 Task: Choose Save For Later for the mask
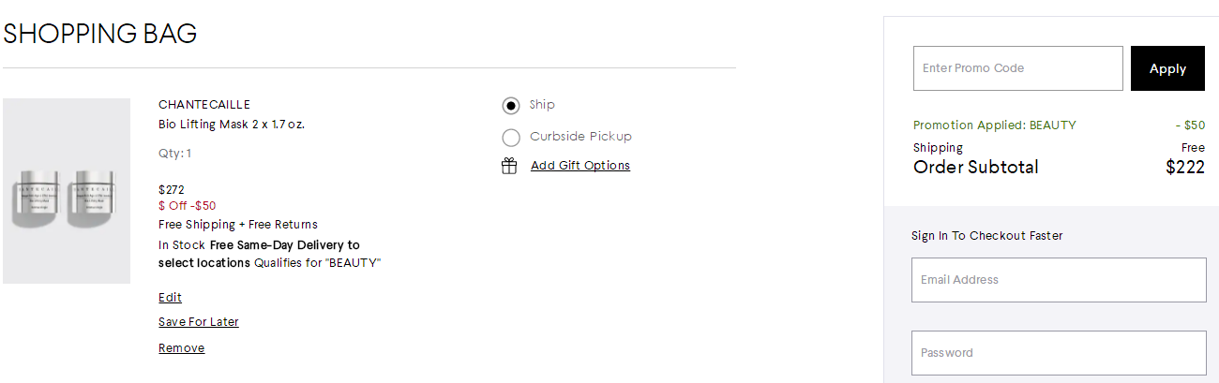point(199,322)
